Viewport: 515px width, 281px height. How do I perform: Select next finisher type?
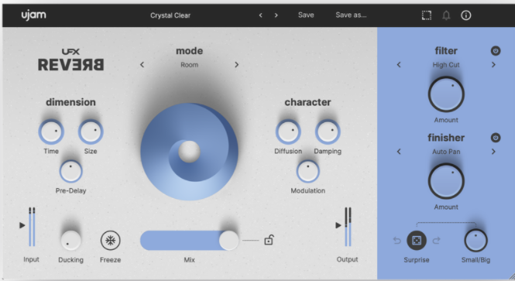[493, 151]
